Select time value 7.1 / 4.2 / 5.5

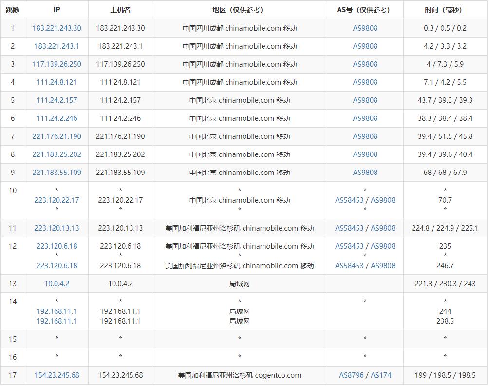coord(445,82)
